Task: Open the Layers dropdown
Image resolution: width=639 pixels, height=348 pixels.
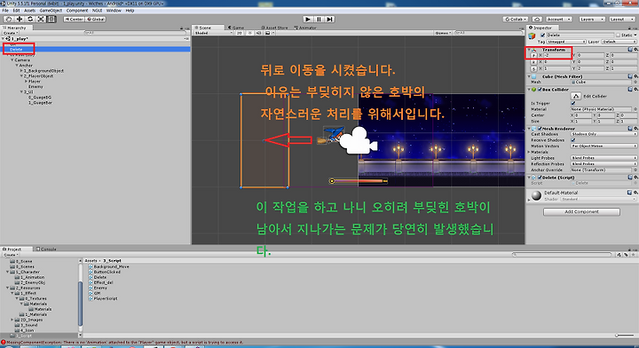Action: 591,20
